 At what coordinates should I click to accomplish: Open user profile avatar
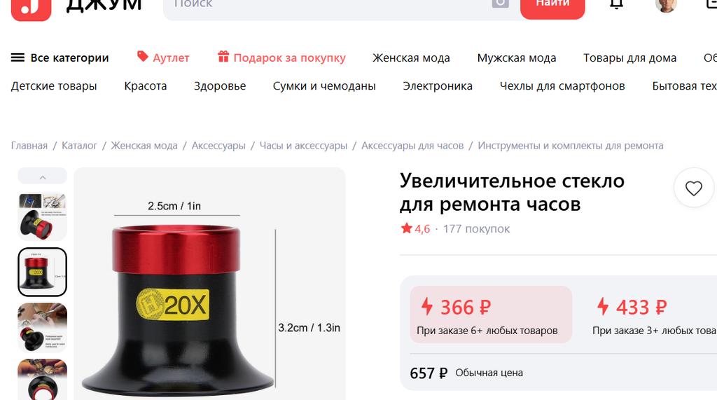pos(665,5)
